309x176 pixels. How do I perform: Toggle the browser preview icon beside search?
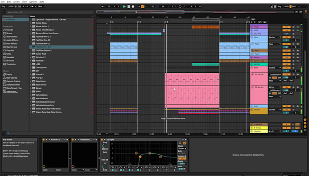tap(3, 12)
